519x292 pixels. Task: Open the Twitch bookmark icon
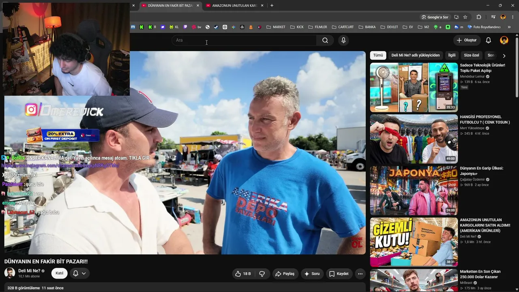coord(185,27)
